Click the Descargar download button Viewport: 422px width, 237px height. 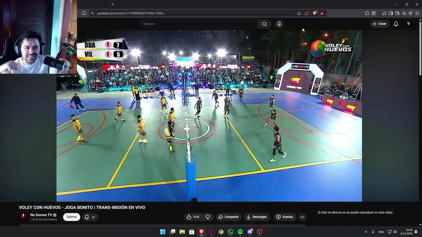pos(257,217)
